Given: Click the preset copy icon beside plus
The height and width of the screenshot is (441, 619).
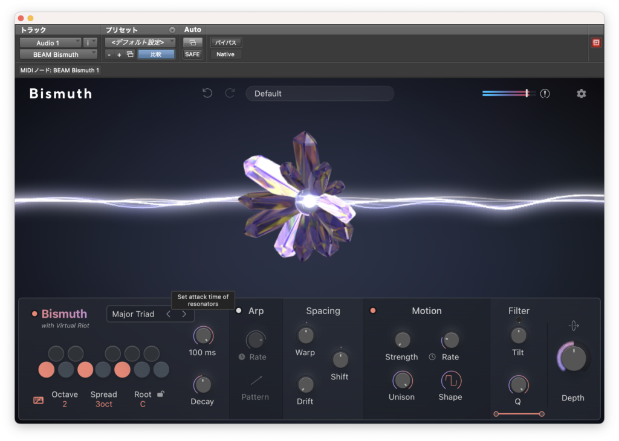Looking at the screenshot, I should (130, 54).
